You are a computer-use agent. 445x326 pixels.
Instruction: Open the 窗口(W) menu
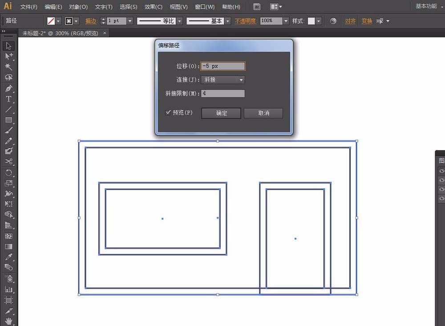pos(205,7)
